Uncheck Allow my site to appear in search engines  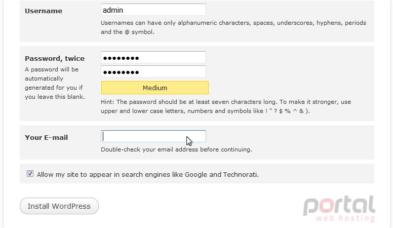coord(30,174)
